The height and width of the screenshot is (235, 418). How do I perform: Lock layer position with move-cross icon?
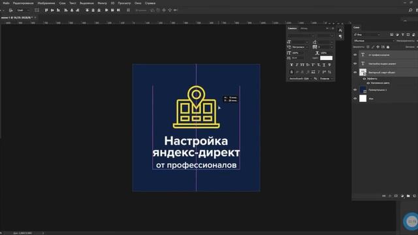pyautogui.click(x=378, y=47)
